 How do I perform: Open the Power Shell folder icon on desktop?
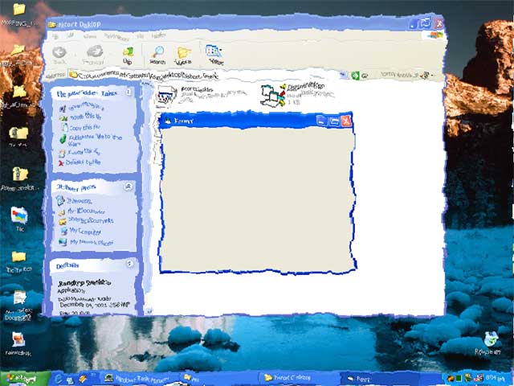(x=20, y=174)
